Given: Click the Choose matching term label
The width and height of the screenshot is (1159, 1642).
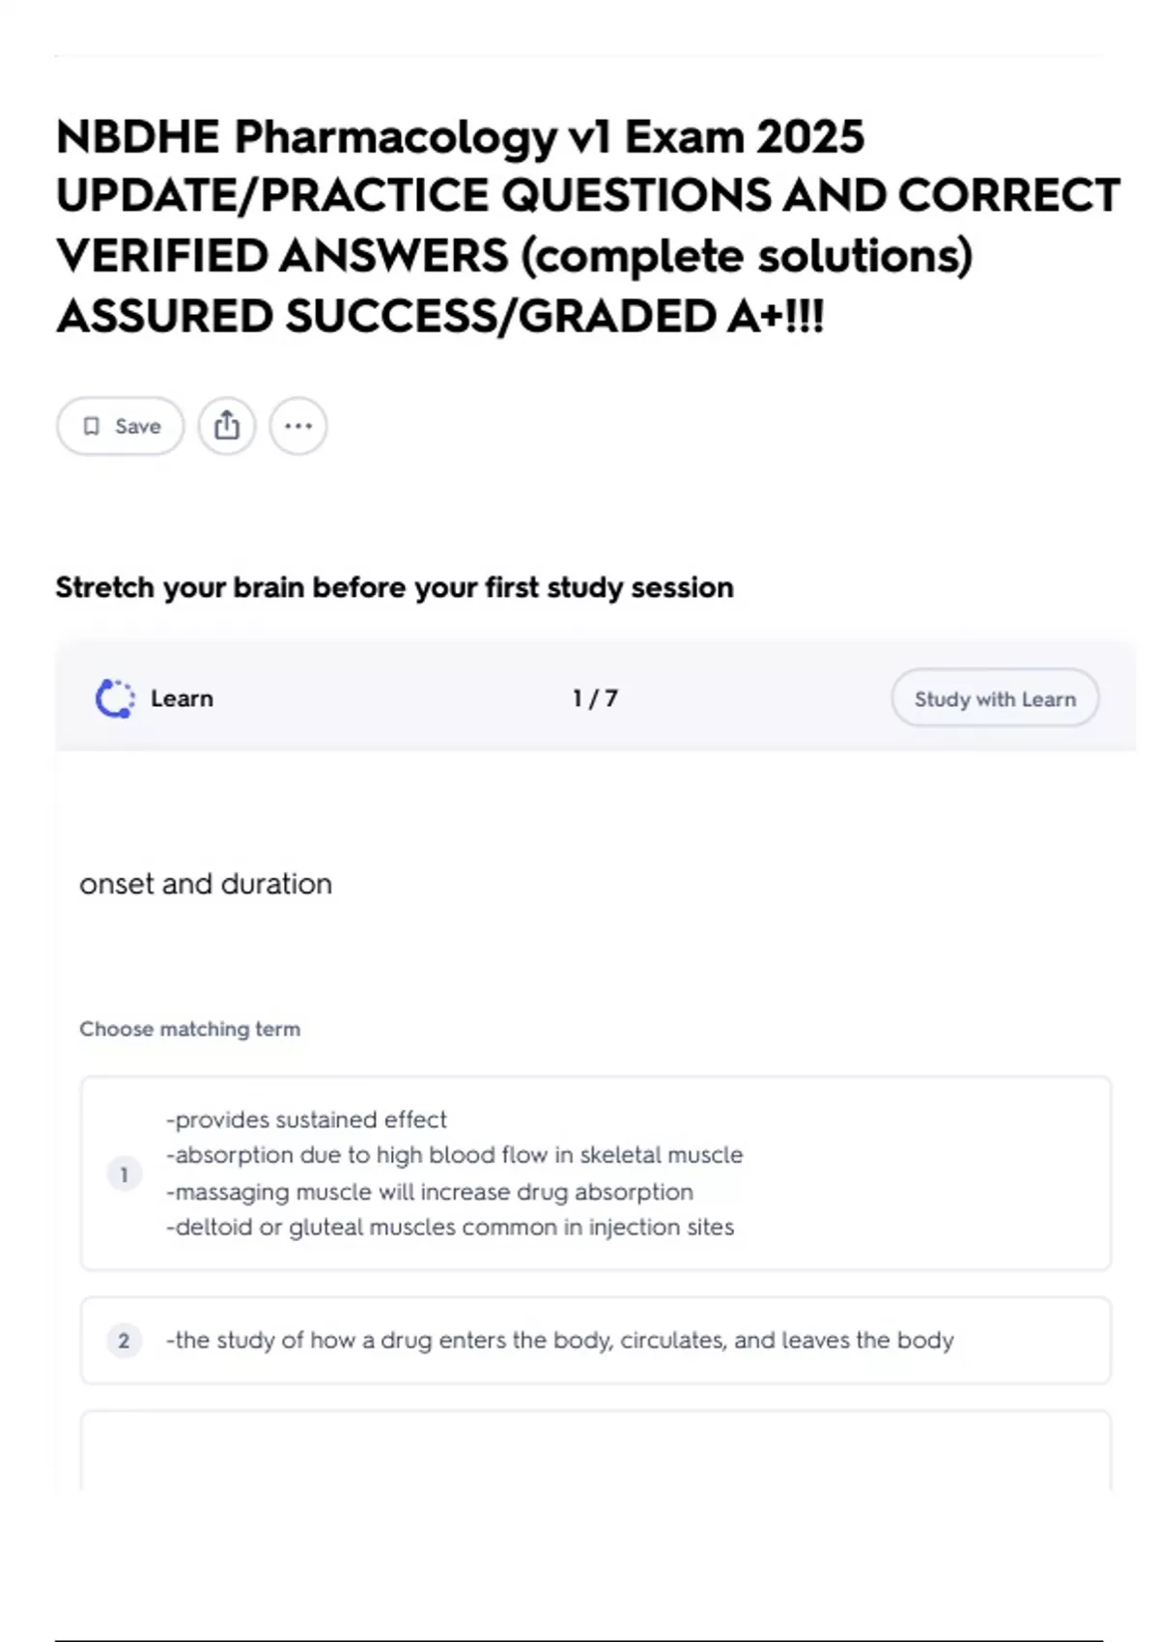Looking at the screenshot, I should click(x=189, y=1029).
